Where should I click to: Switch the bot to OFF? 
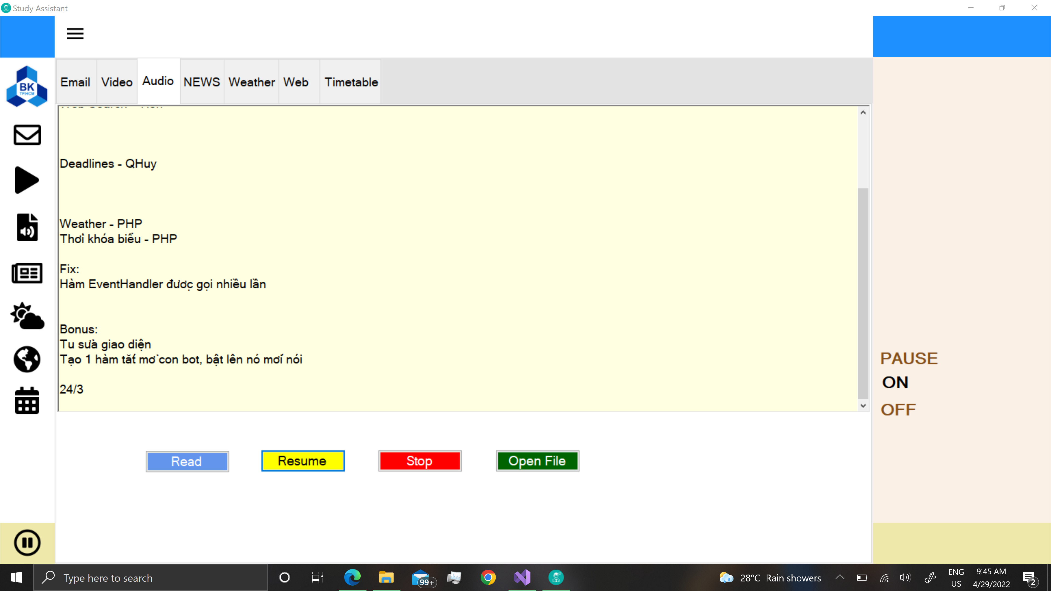(898, 410)
